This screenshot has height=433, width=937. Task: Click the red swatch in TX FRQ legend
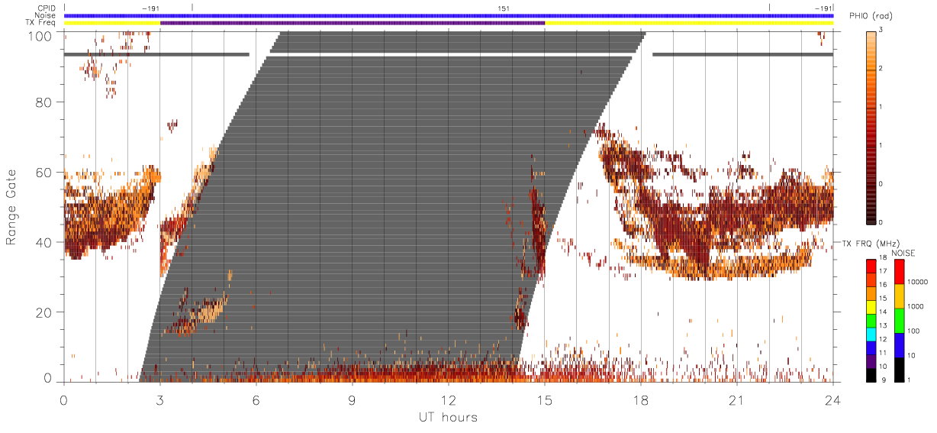[x=871, y=266]
